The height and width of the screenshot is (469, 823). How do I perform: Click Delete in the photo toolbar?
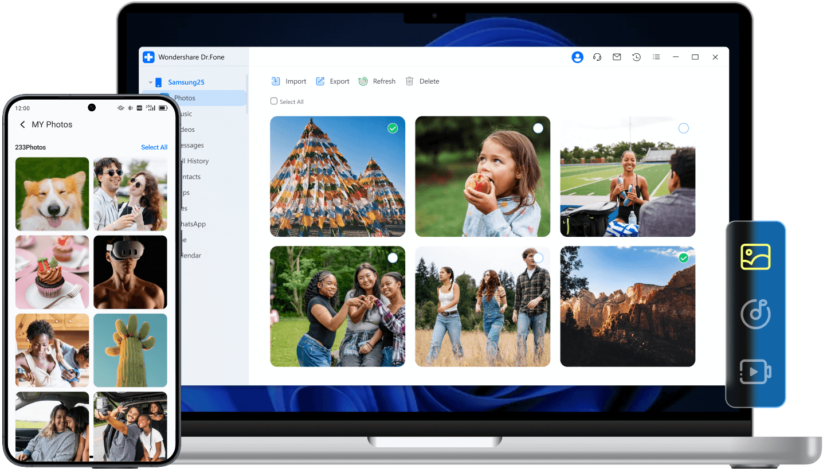point(422,81)
